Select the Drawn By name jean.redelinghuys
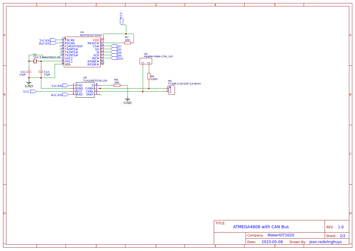This screenshot has height=251, width=355. (326, 242)
